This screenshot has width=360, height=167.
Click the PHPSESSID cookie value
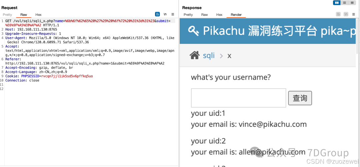(x=67, y=76)
